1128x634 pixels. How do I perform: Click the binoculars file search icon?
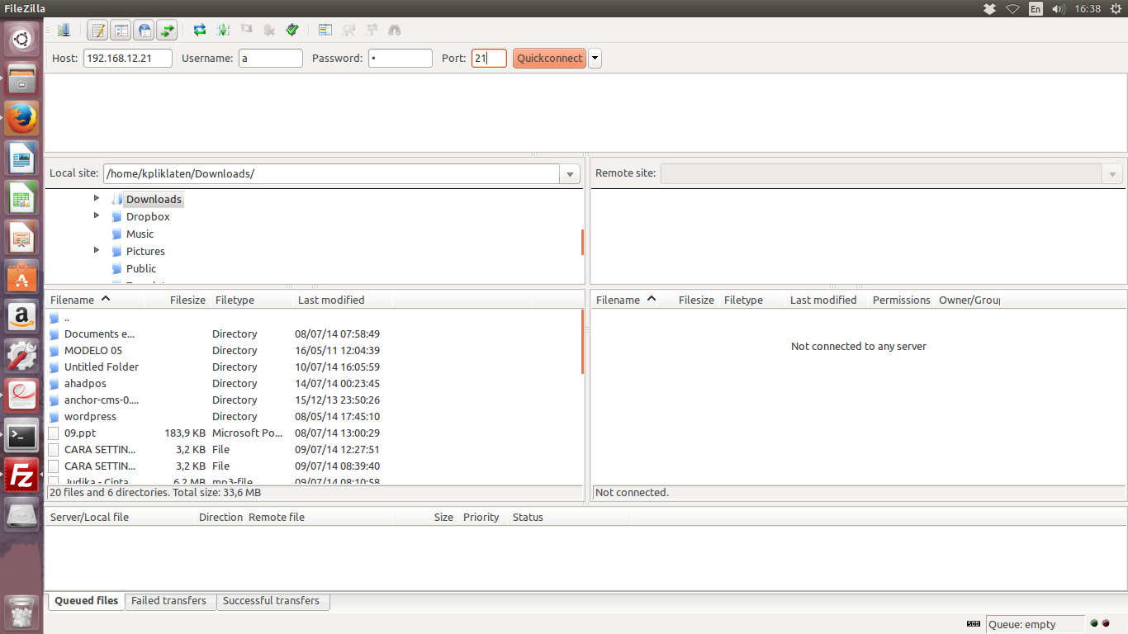point(395,31)
